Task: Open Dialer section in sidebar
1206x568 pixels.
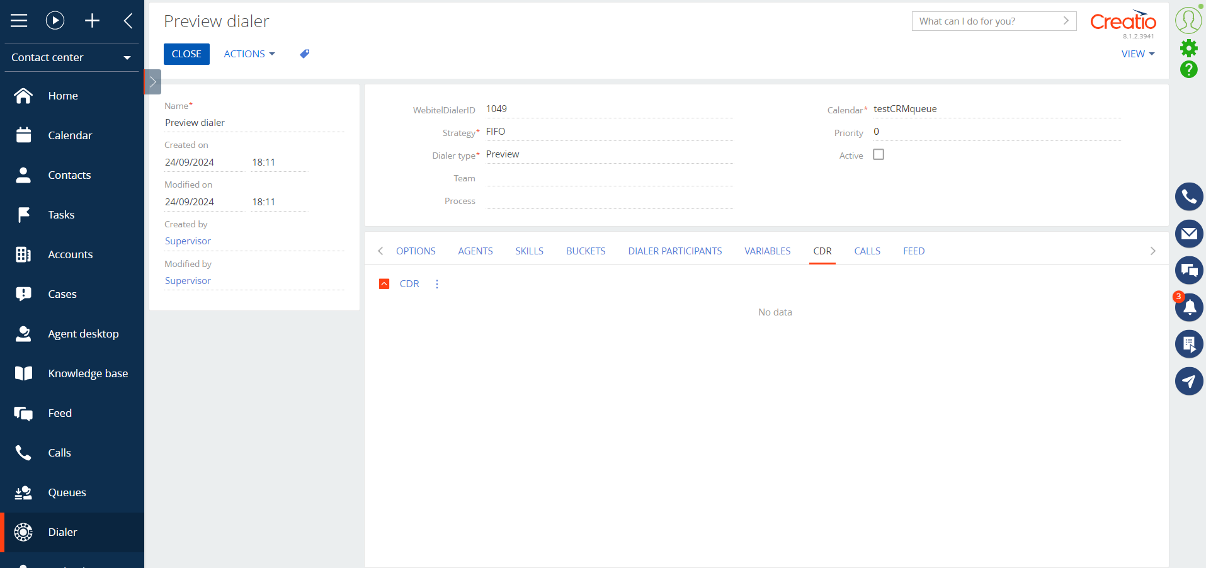Action: coord(72,532)
